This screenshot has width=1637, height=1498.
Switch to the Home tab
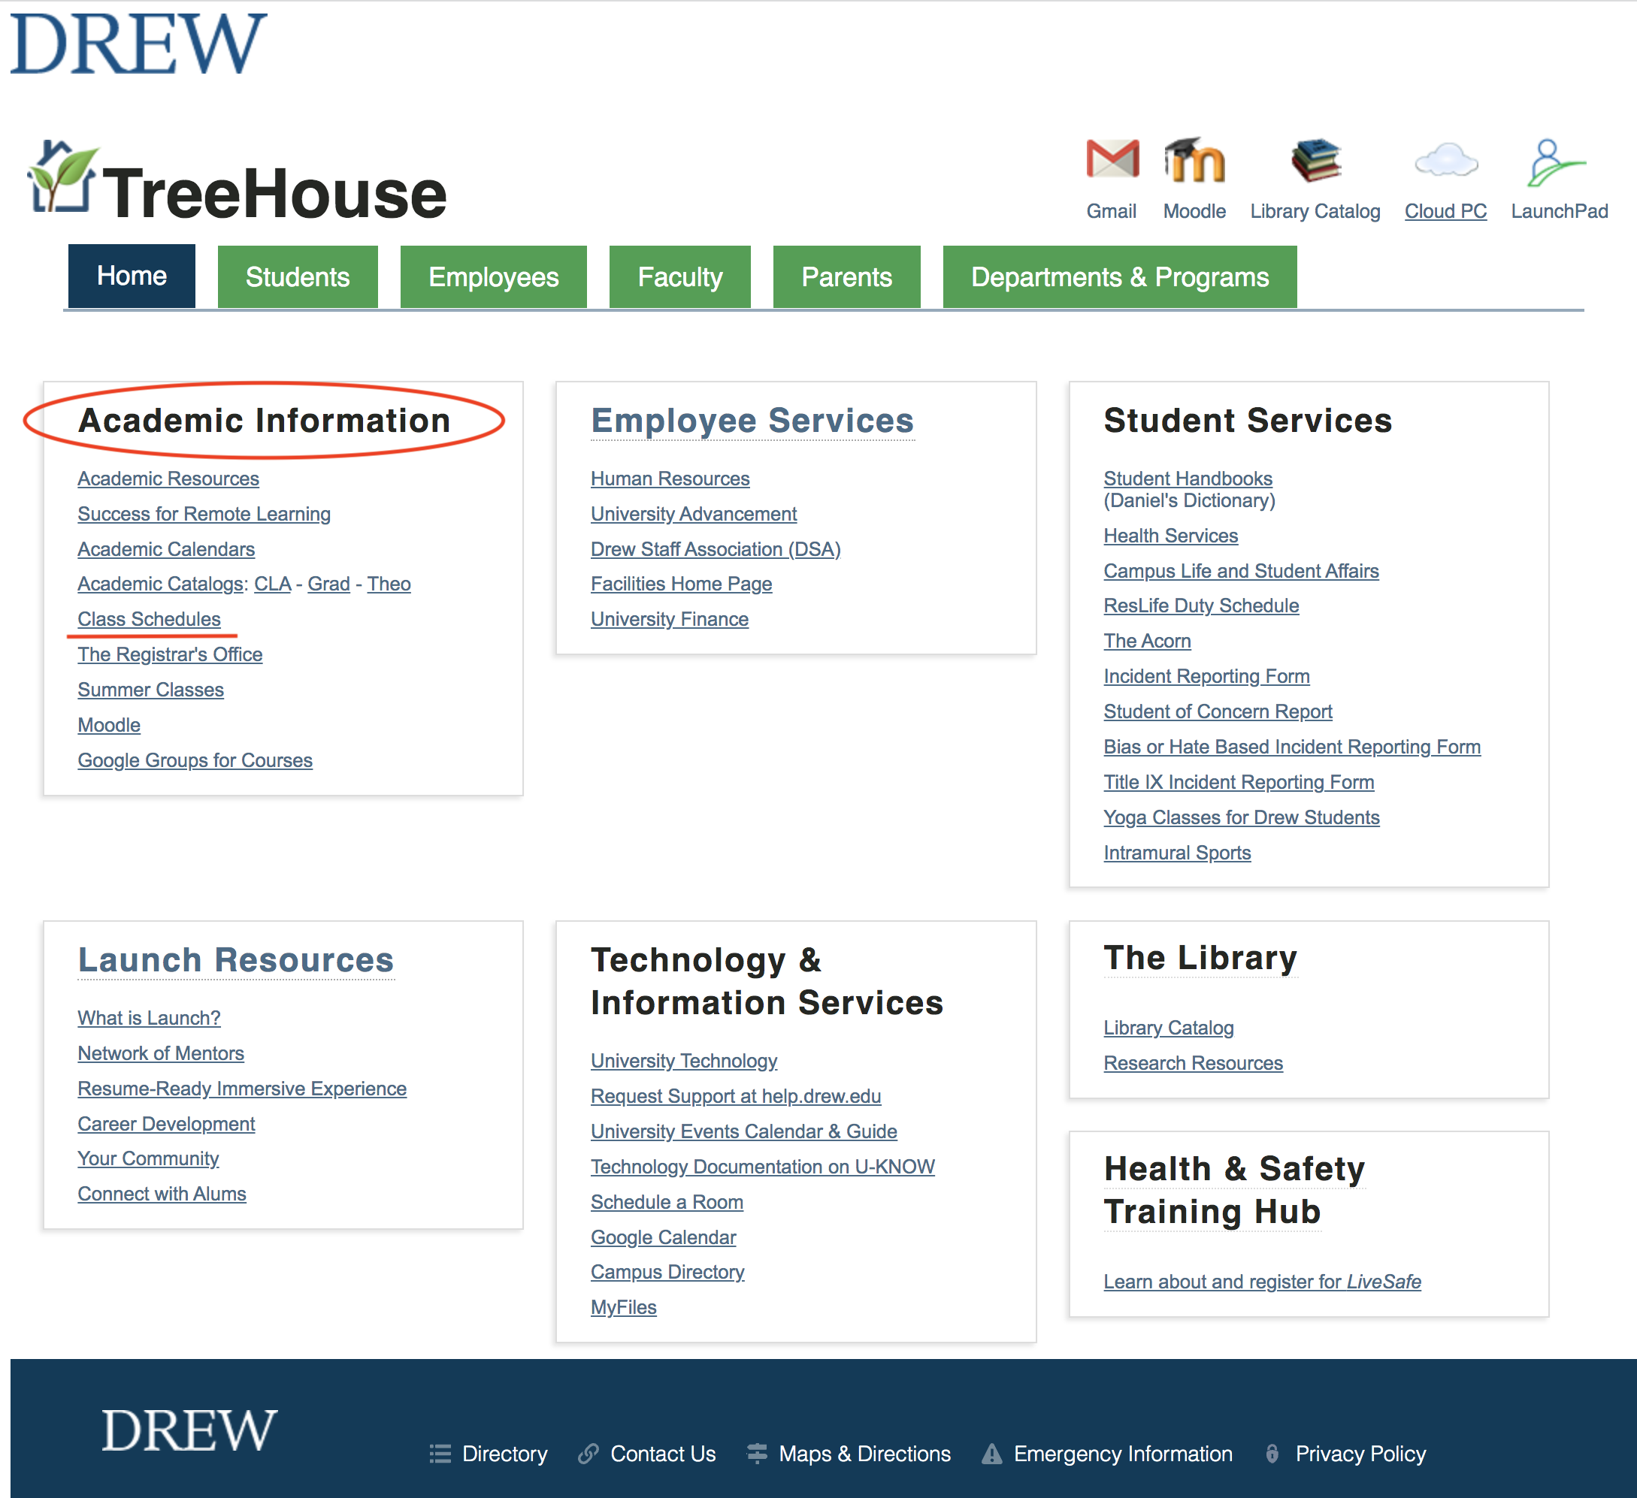click(x=132, y=276)
